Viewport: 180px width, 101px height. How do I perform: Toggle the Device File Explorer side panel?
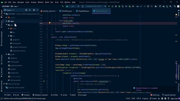tap(179, 72)
